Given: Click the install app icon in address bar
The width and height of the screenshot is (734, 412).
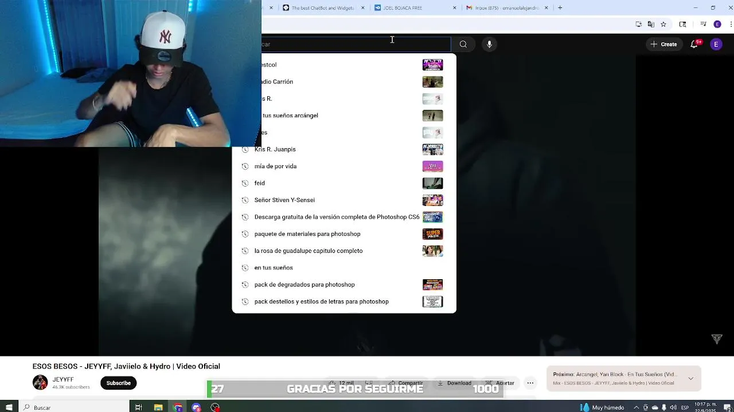Looking at the screenshot, I should (x=638, y=24).
